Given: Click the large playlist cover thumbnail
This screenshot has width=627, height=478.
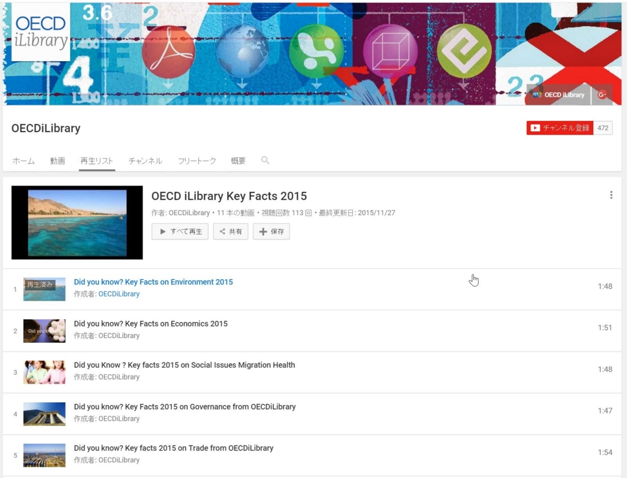Looking at the screenshot, I should (77, 222).
